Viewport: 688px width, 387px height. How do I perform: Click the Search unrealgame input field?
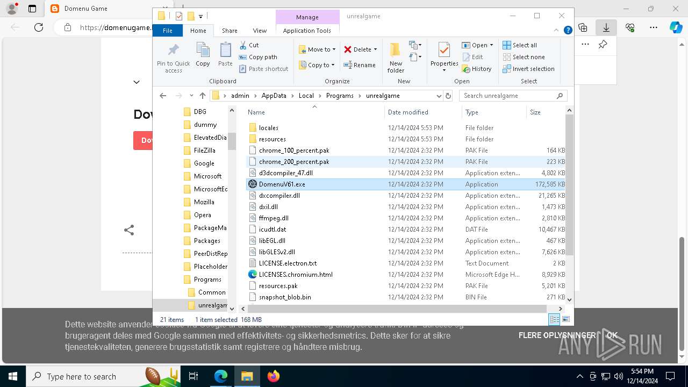tap(508, 96)
